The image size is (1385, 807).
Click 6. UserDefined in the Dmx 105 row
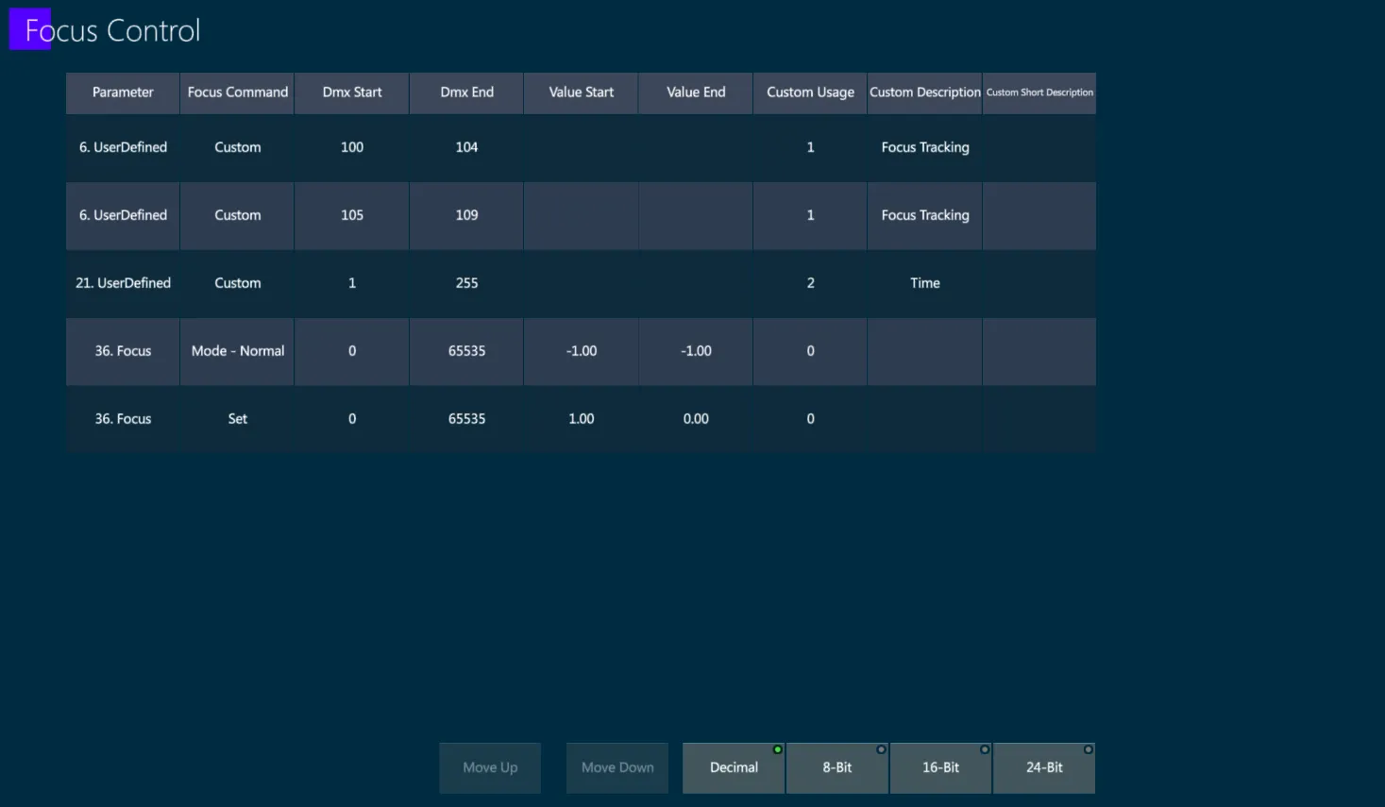(x=123, y=215)
